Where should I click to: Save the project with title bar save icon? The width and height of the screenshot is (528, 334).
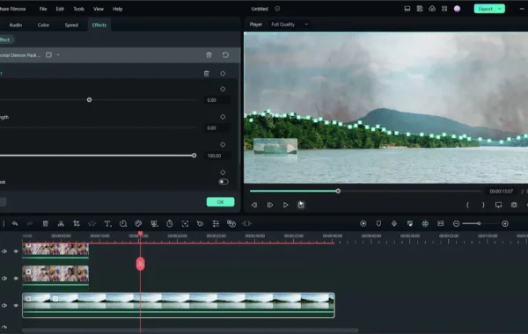point(420,9)
